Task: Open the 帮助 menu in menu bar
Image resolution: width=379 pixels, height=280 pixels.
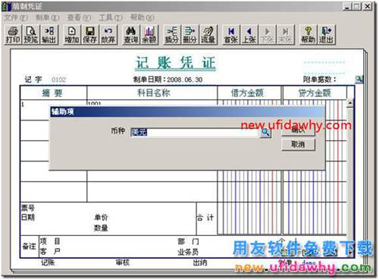Action: (143, 17)
